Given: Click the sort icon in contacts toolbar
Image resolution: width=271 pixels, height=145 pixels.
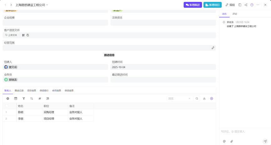Looking at the screenshot, I should pos(32,99).
